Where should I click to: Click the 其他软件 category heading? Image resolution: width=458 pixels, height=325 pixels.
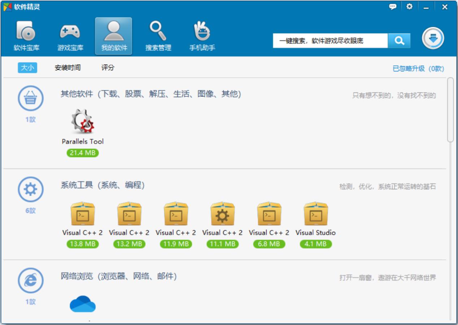click(151, 94)
